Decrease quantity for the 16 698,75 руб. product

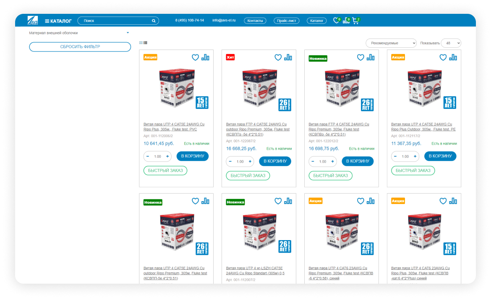coord(313,161)
